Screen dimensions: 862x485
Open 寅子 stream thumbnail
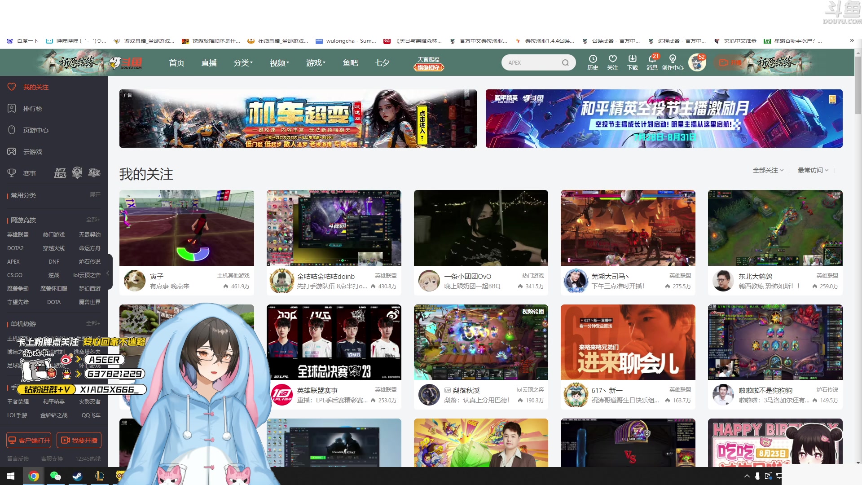[x=187, y=228]
